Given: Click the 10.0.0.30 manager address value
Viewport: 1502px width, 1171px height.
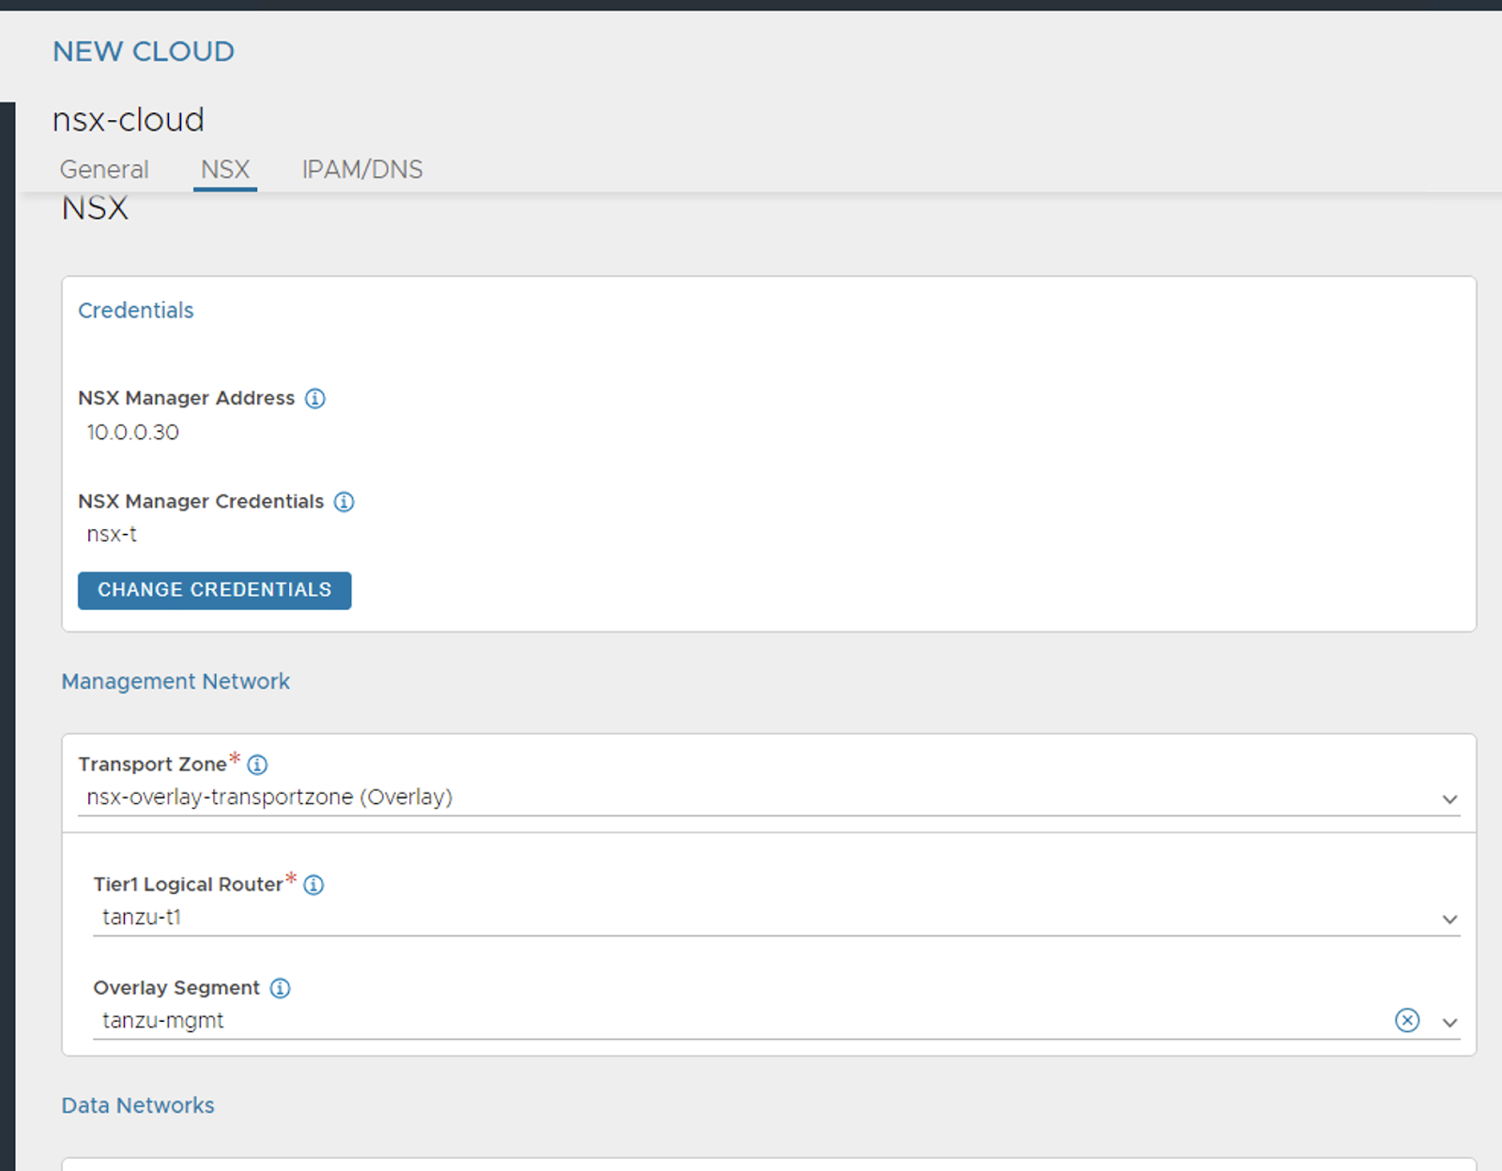Looking at the screenshot, I should (x=132, y=433).
